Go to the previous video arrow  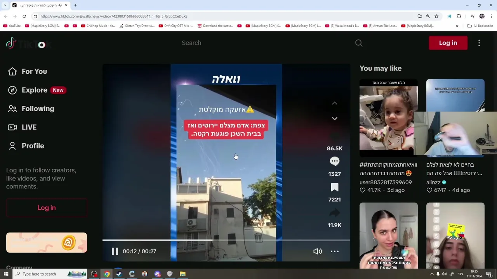tap(334, 103)
